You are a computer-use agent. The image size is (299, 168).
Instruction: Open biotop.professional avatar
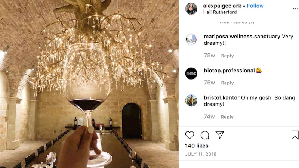coord(191,73)
